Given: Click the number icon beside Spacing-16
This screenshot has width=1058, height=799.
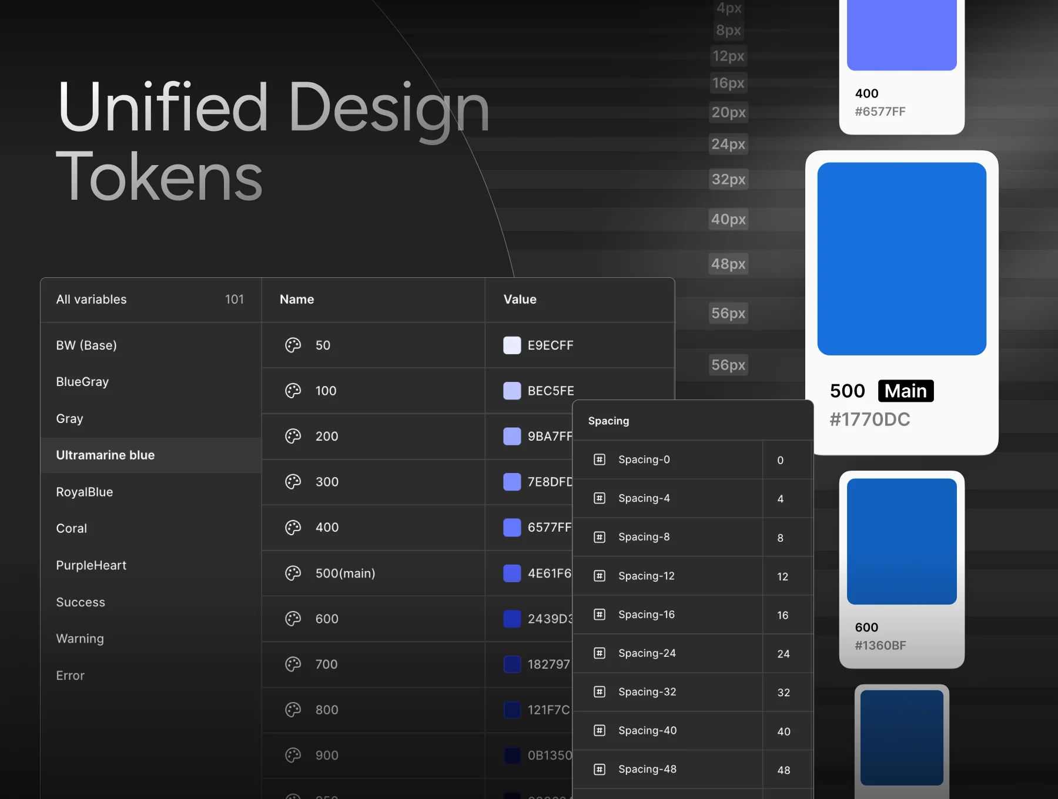Looking at the screenshot, I should pyautogui.click(x=600, y=615).
